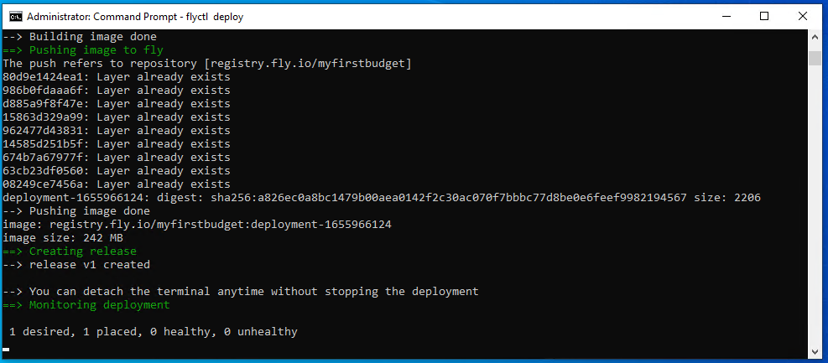Click the blinking cursor at the bottom

pyautogui.click(x=7, y=349)
